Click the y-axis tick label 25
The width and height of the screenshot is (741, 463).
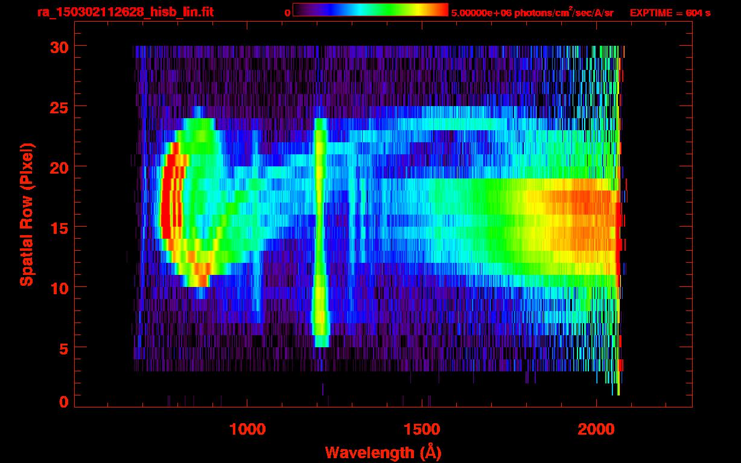pyautogui.click(x=59, y=107)
